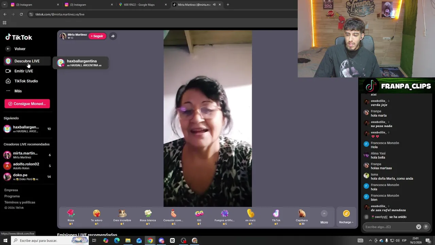Click Franpa's comment 'hola marta'
435x245 pixels.
point(379,115)
